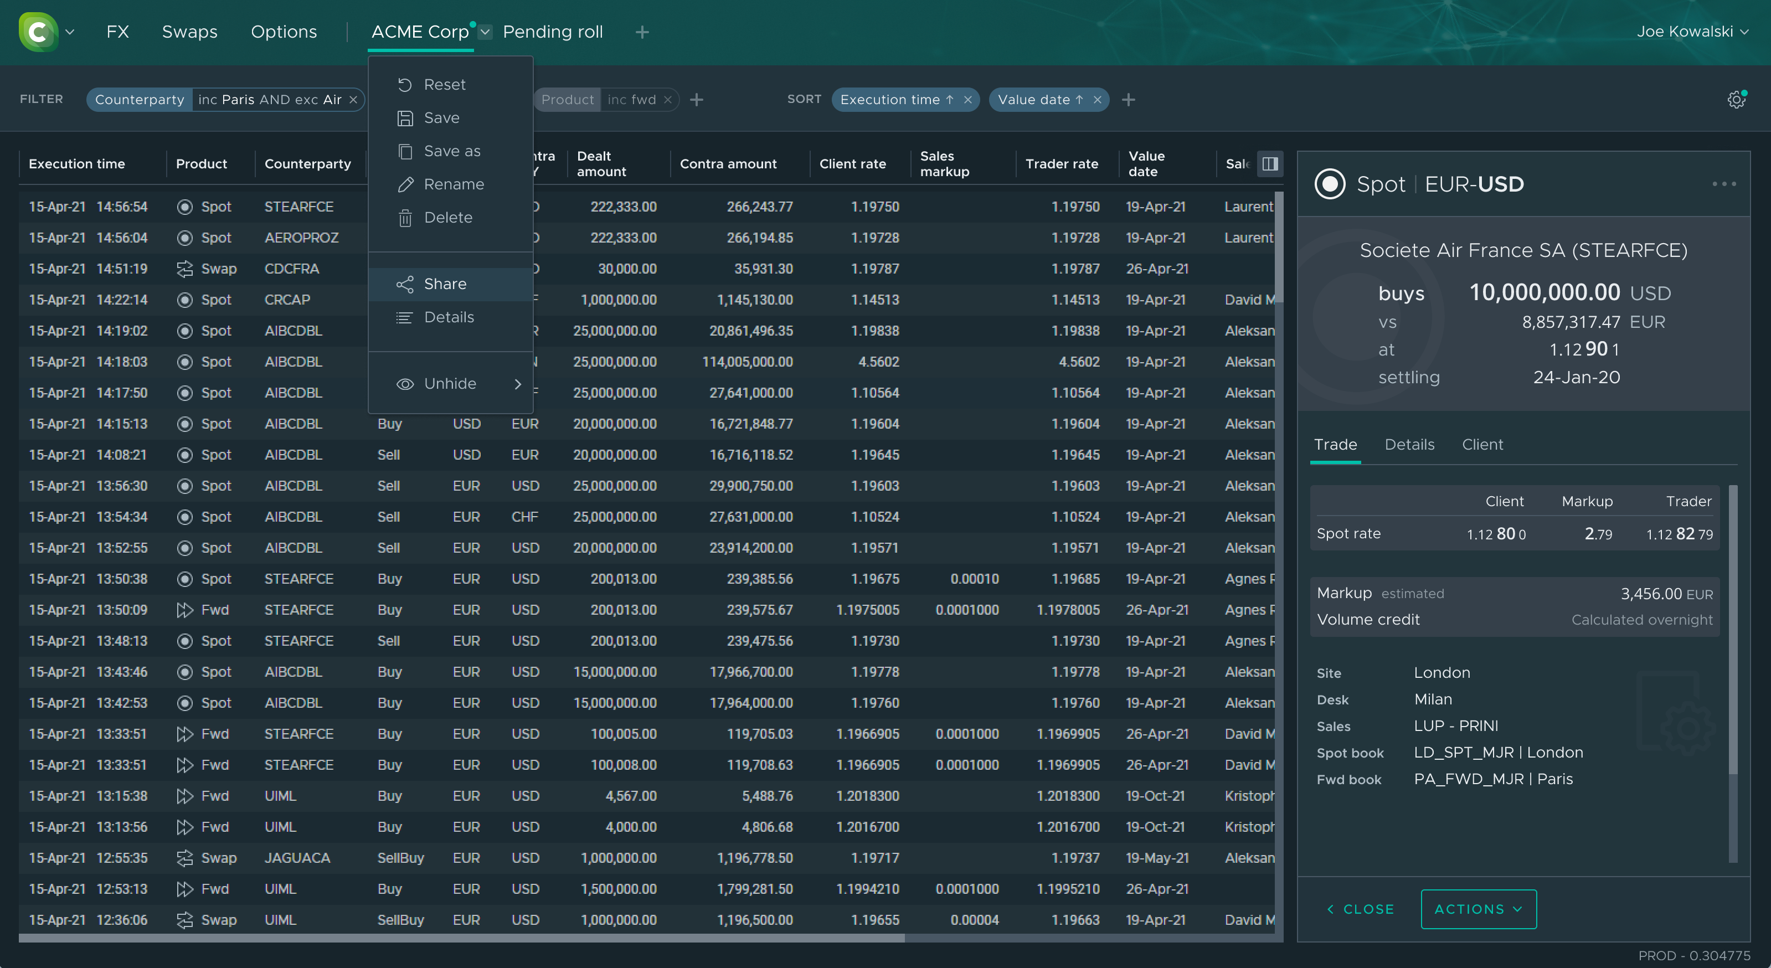Image resolution: width=1771 pixels, height=968 pixels.
Task: Expand the ACME Corp tab dropdown
Action: pos(484,32)
